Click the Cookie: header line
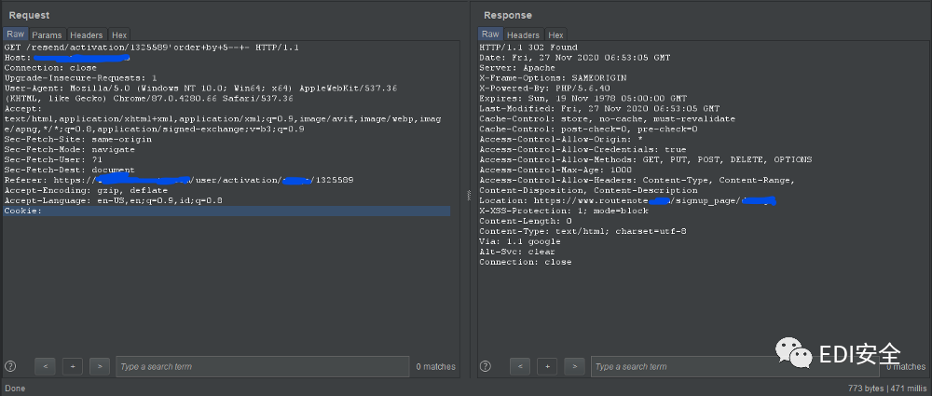This screenshot has height=396, width=932. click(226, 212)
